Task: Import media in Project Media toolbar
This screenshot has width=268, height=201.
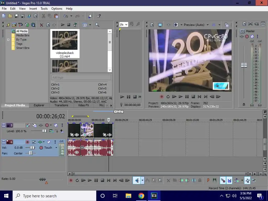Action: [14, 25]
